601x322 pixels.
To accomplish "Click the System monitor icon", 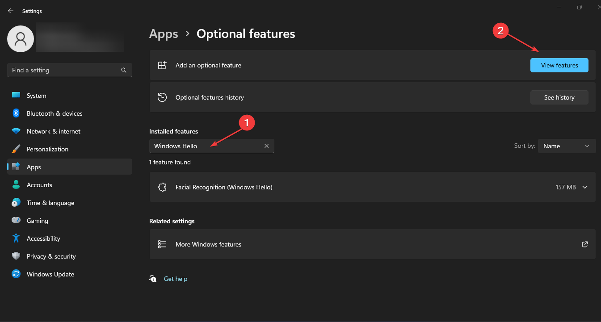I will 16,96.
